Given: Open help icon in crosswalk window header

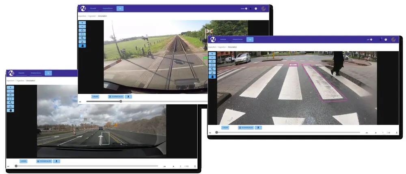Looking at the screenshot, I should (386, 40).
